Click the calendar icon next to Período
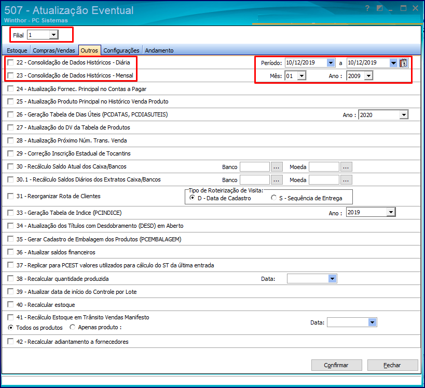Viewport: 425px width, 388px height. pyautogui.click(x=403, y=63)
